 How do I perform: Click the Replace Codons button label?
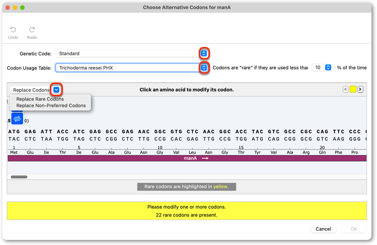pos(31,90)
